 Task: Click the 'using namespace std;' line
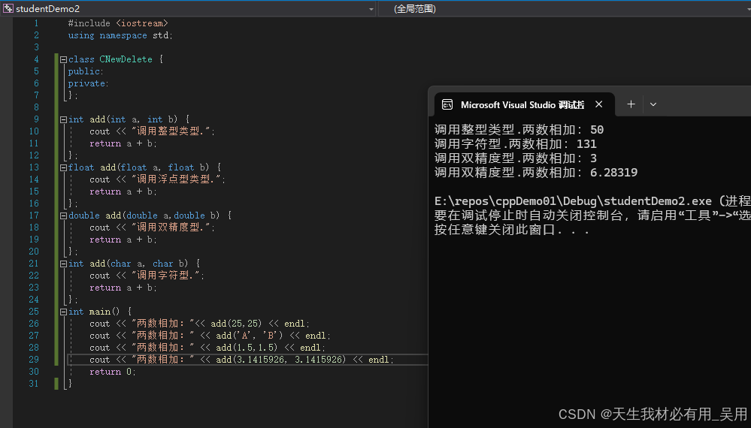[x=120, y=35]
